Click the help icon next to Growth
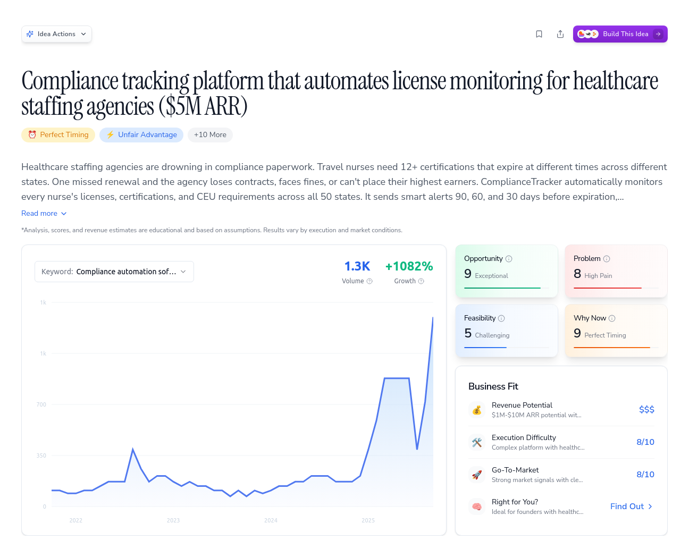This screenshot has width=689, height=557. [x=421, y=281]
